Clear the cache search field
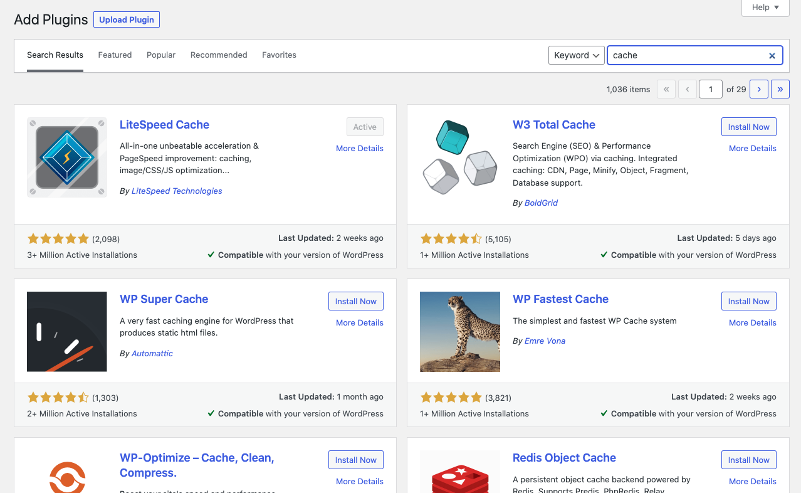The height and width of the screenshot is (493, 801). [x=772, y=56]
